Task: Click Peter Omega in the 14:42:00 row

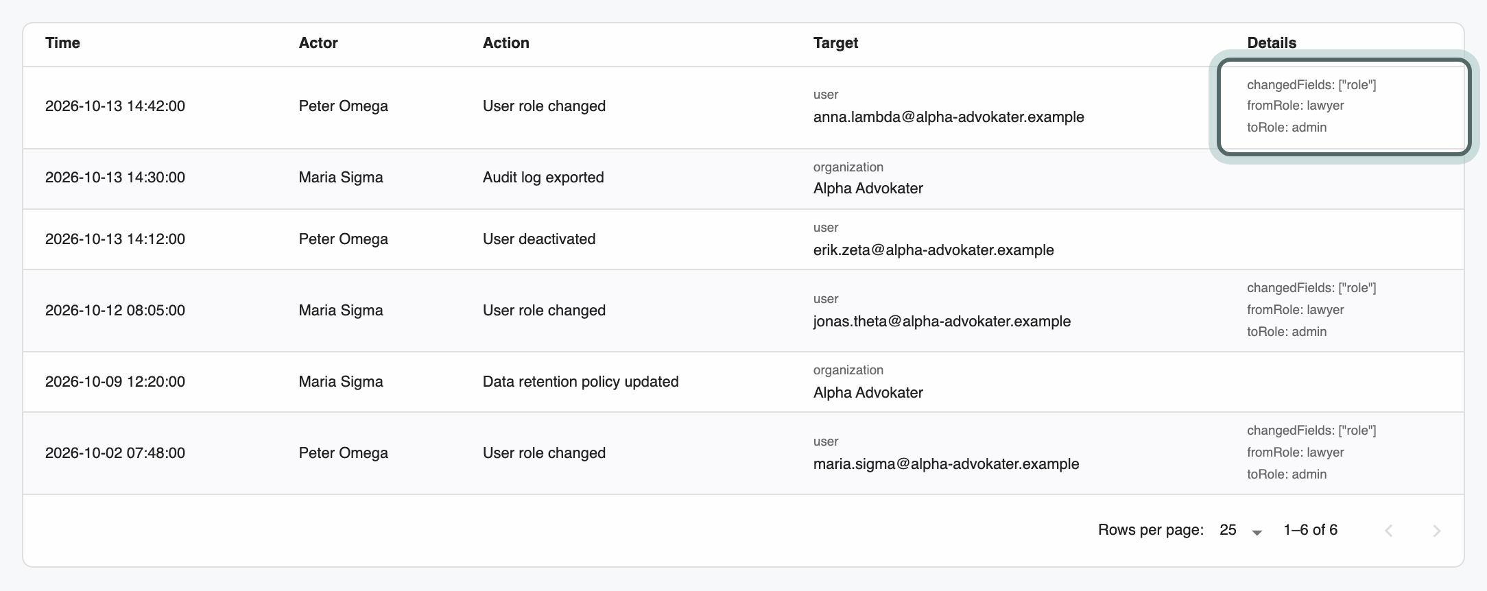Action: point(344,106)
